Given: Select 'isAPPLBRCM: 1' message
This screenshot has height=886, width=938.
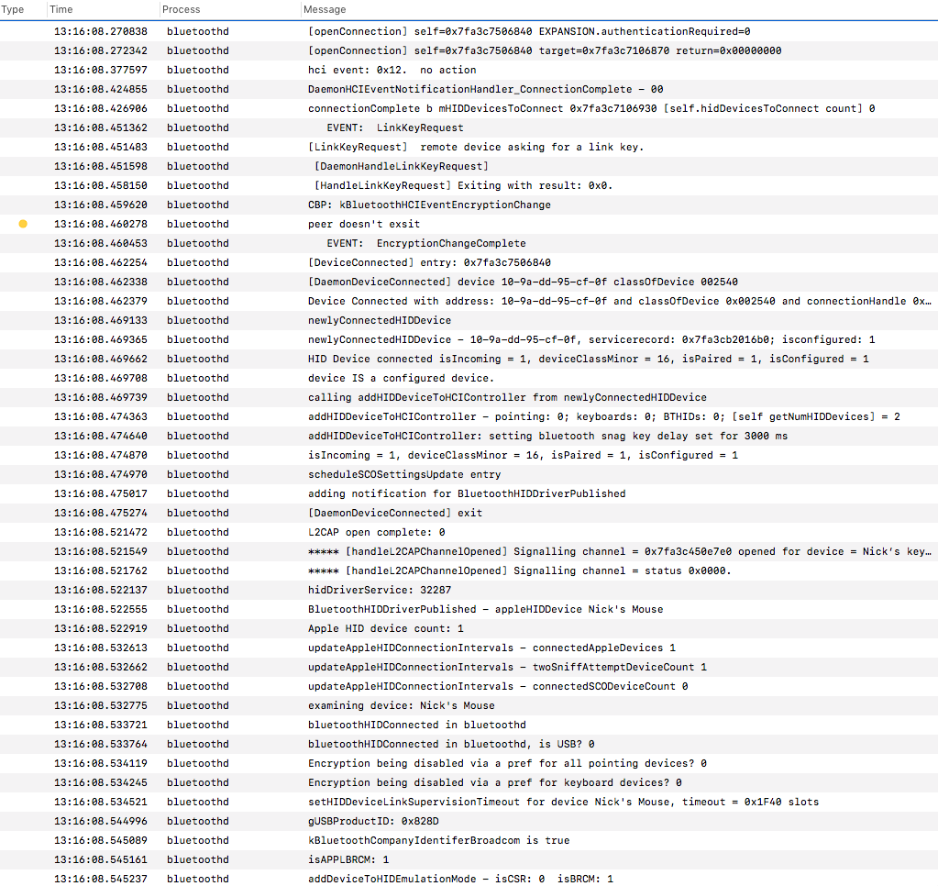Looking at the screenshot, I should tap(348, 859).
